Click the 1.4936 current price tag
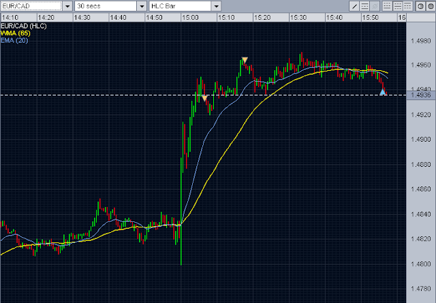Image resolution: width=436 pixels, height=303 pixels. [x=421, y=95]
